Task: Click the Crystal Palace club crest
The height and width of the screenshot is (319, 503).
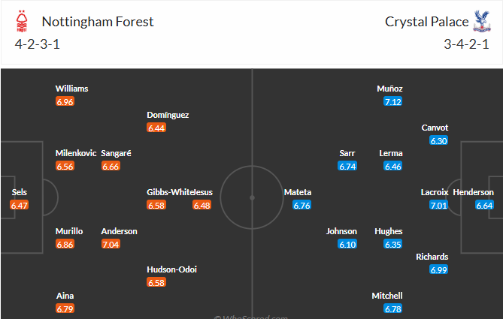Action: pos(481,22)
